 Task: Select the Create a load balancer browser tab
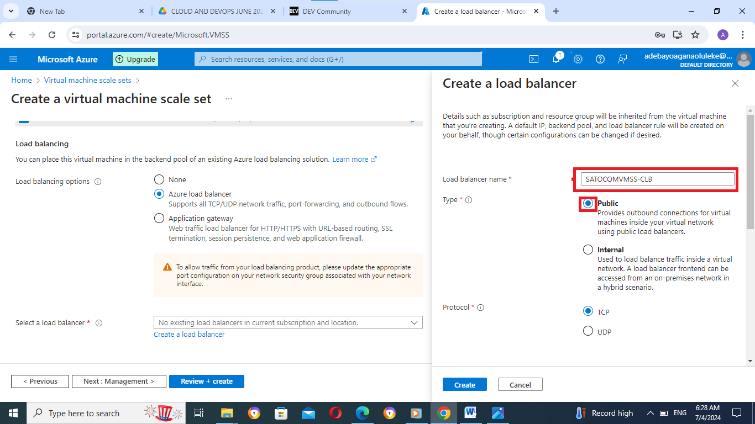[480, 11]
